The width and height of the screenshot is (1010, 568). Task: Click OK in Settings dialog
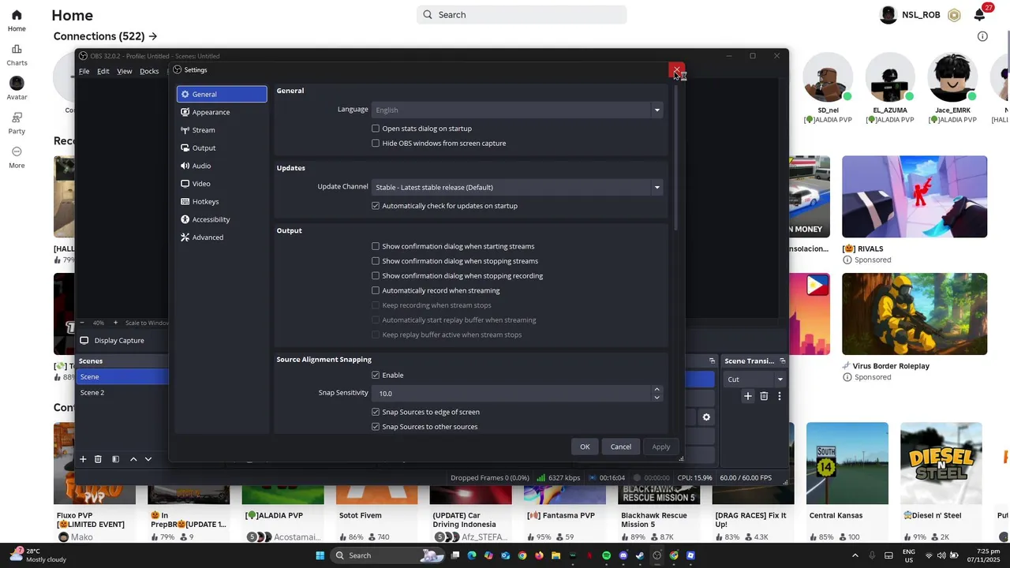tap(585, 447)
